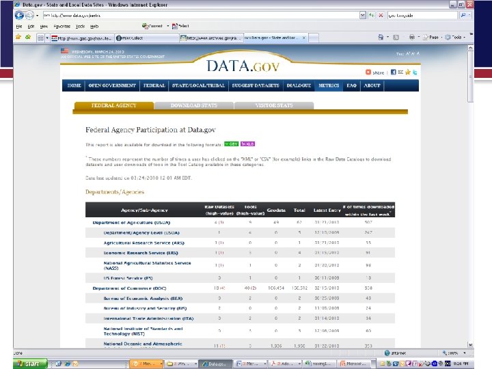Image resolution: width=492 pixels, height=369 pixels.
Task: Open the Adobe taskbar button
Action: pos(286,364)
